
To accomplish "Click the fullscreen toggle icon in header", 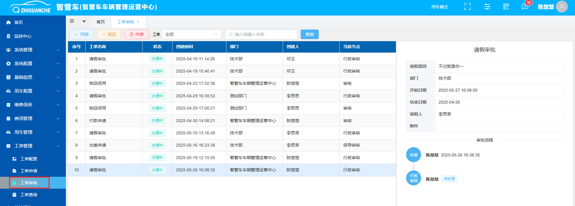I will point(467,7).
